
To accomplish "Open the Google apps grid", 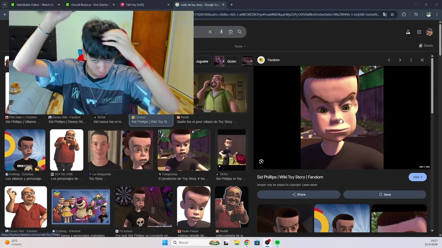I will (419, 32).
